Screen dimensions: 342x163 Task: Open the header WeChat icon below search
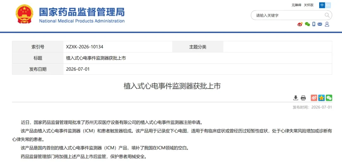[x=307, y=24]
